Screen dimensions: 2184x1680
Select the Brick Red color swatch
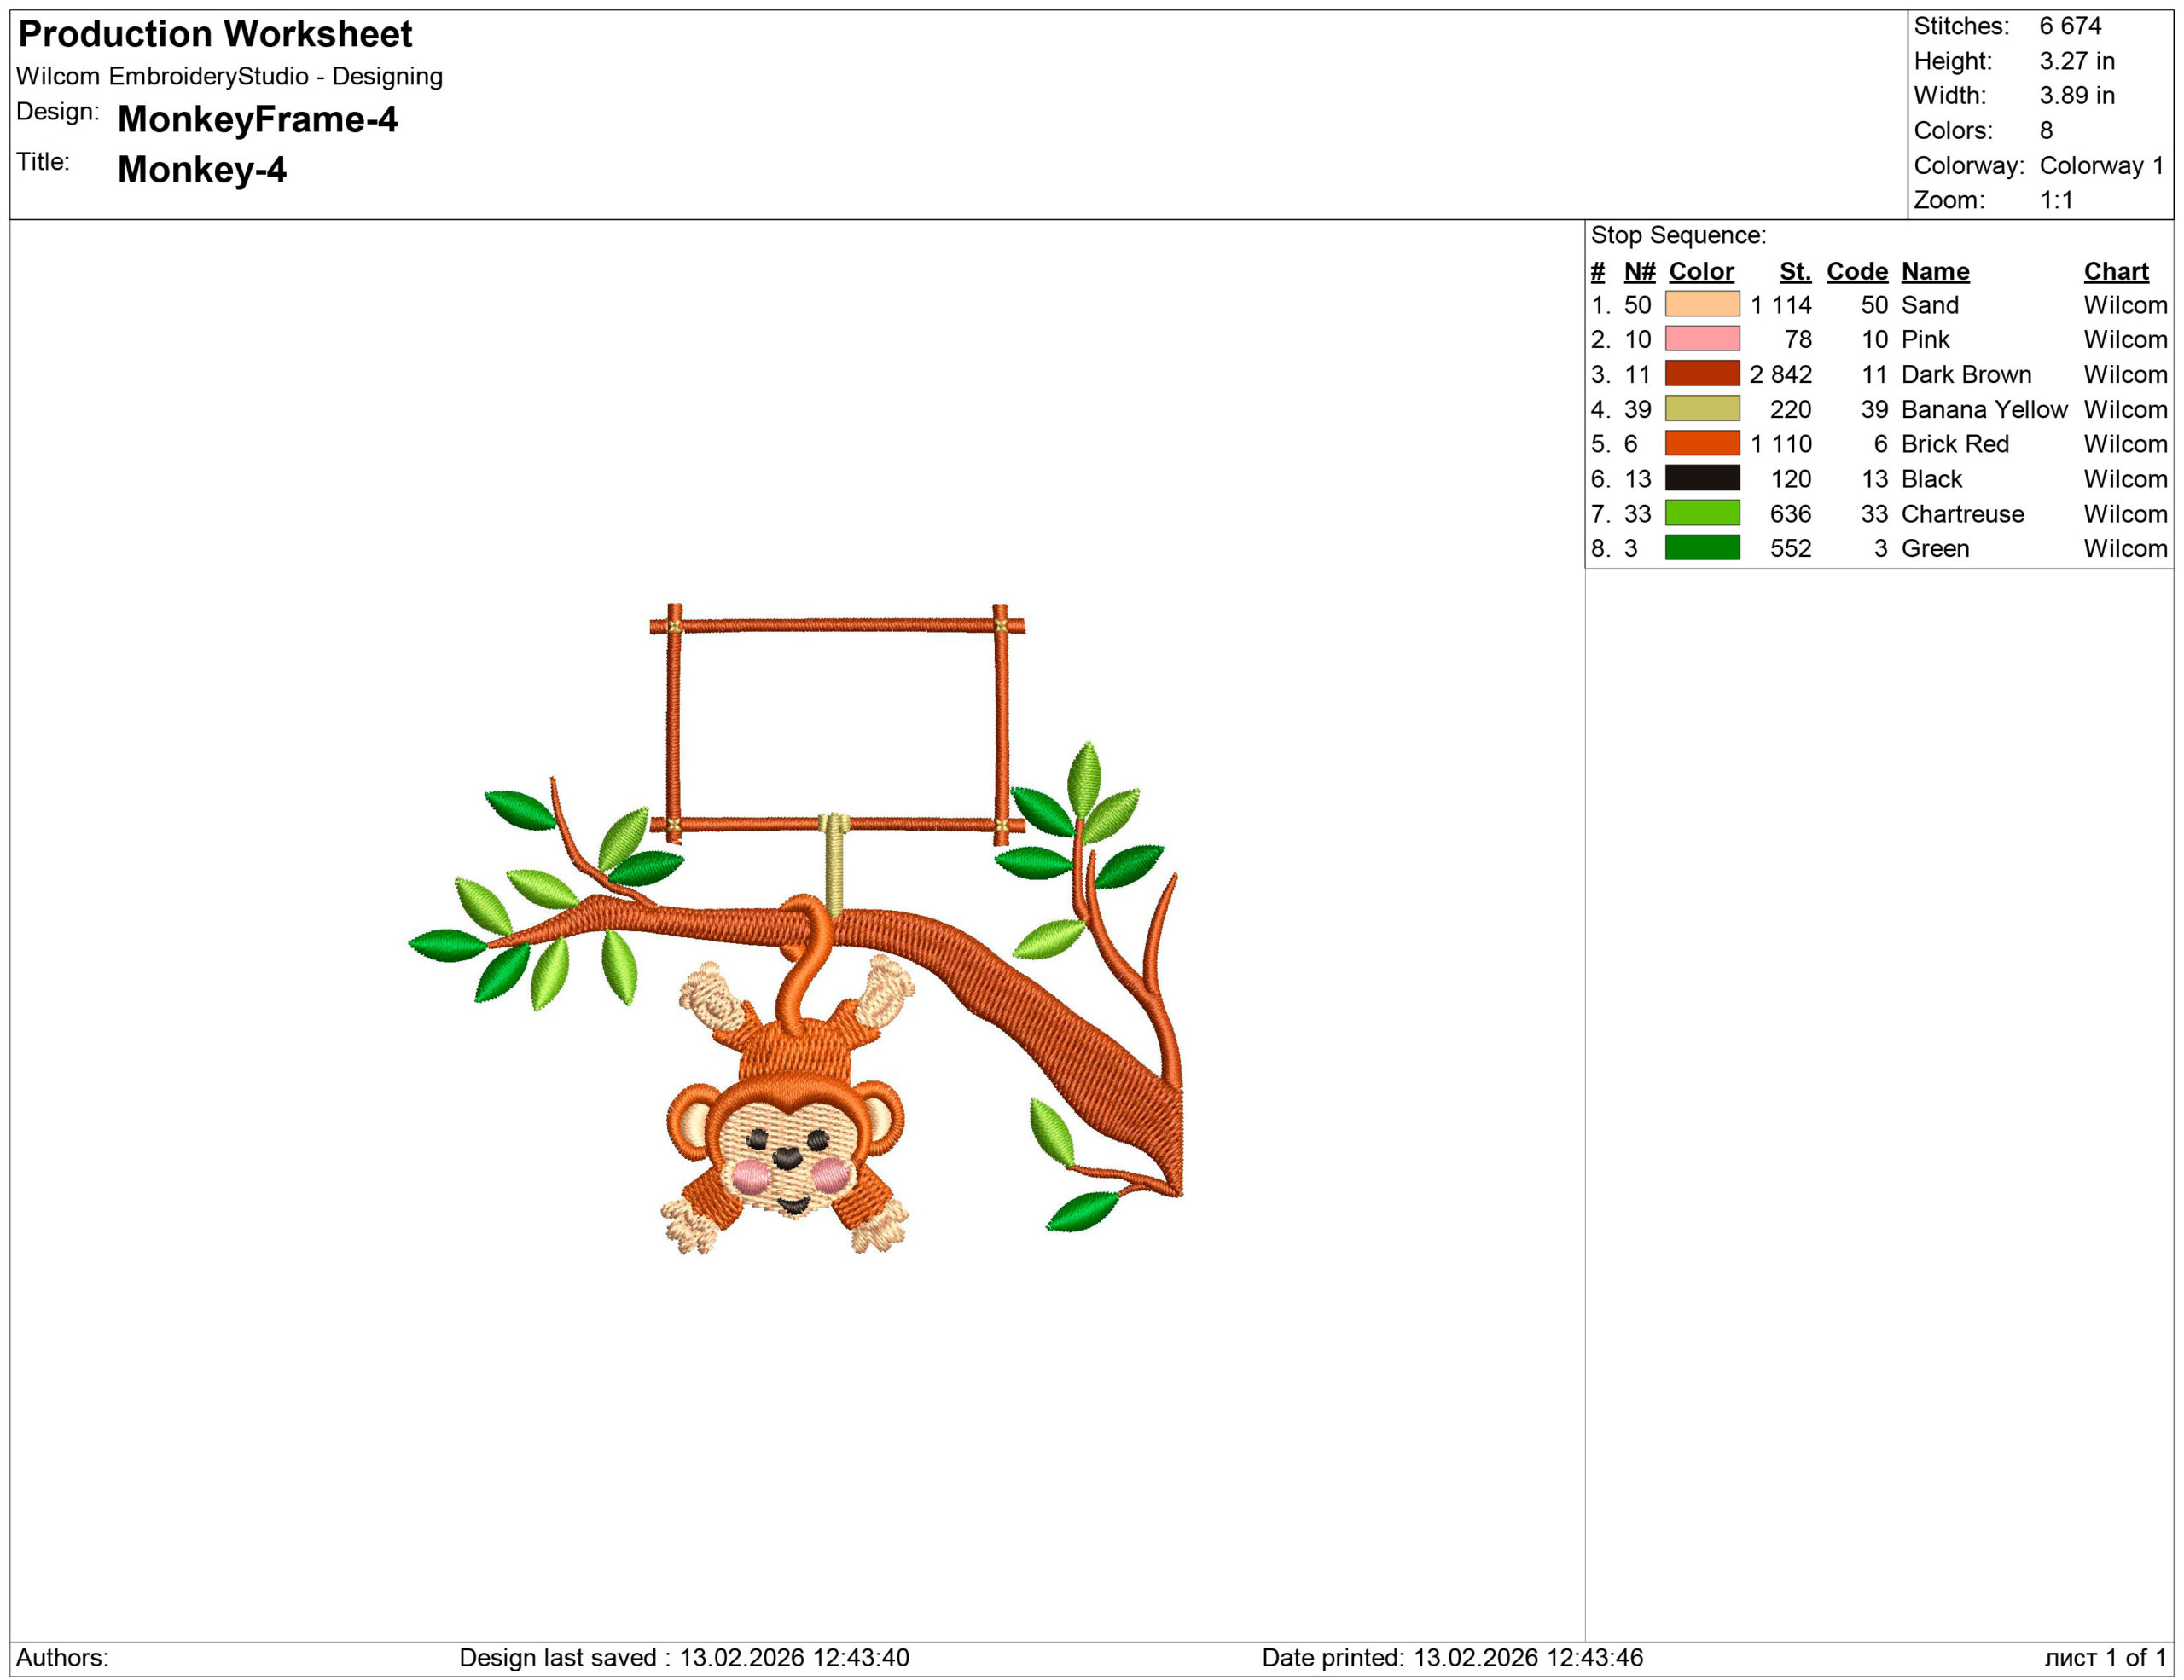point(1701,443)
